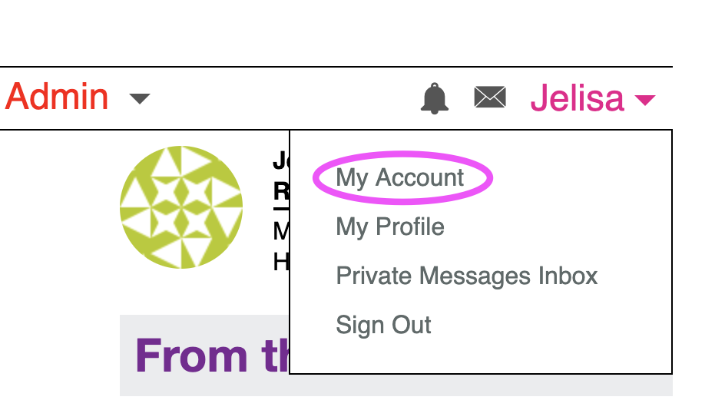725x410 pixels.
Task: Open the Admin menu label
Action: coord(57,98)
